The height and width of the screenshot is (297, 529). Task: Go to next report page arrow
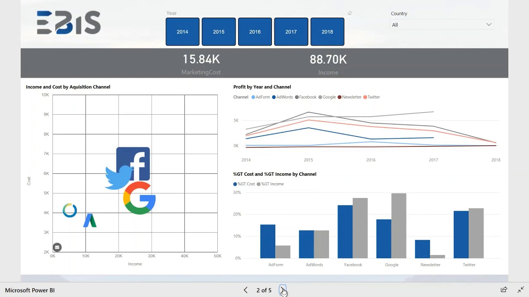(282, 290)
